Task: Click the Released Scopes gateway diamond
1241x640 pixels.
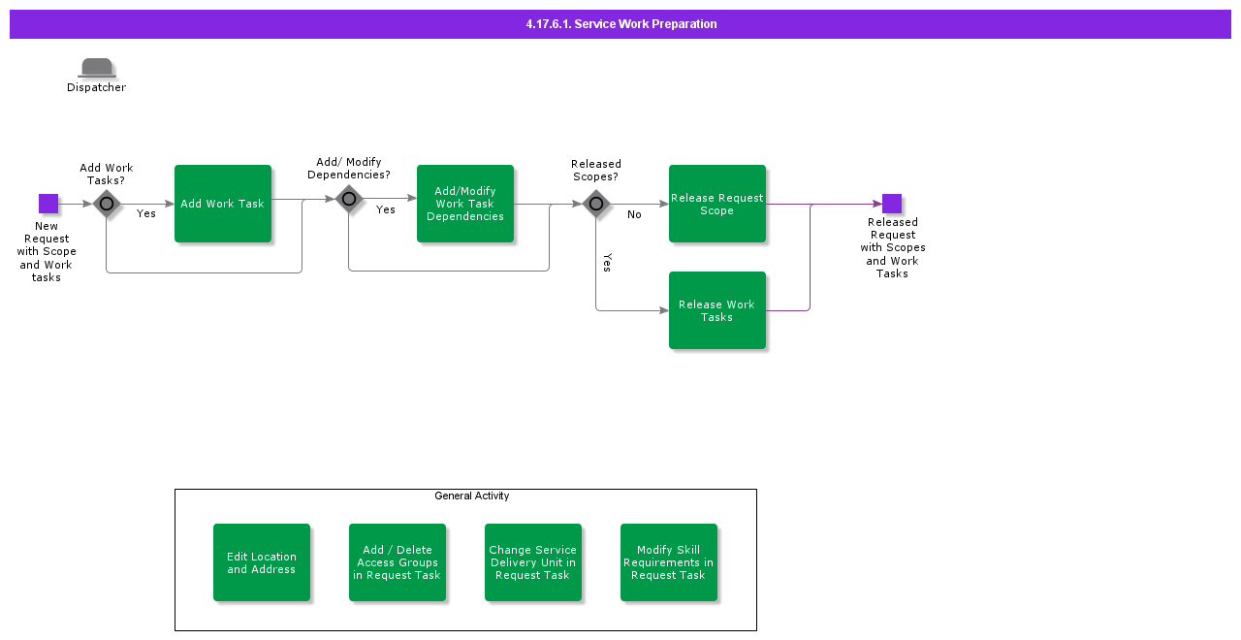Action: 596,204
